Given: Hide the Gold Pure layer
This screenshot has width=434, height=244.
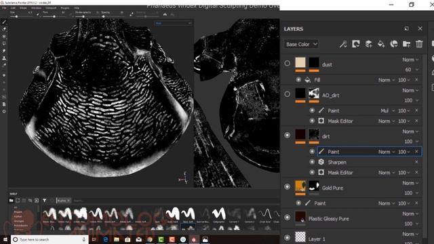Looking at the screenshot, I should (288, 187).
